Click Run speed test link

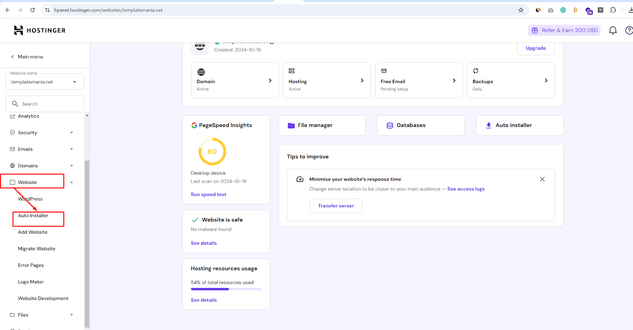click(x=208, y=195)
